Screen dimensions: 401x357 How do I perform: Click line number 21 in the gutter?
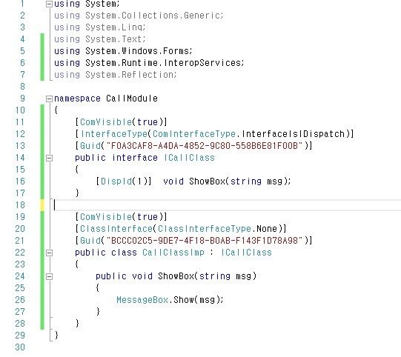pyautogui.click(x=20, y=241)
